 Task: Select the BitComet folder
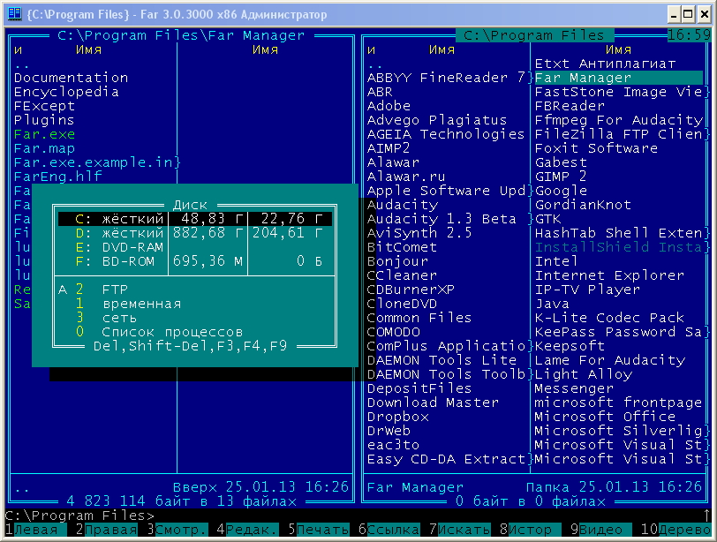pyautogui.click(x=402, y=248)
